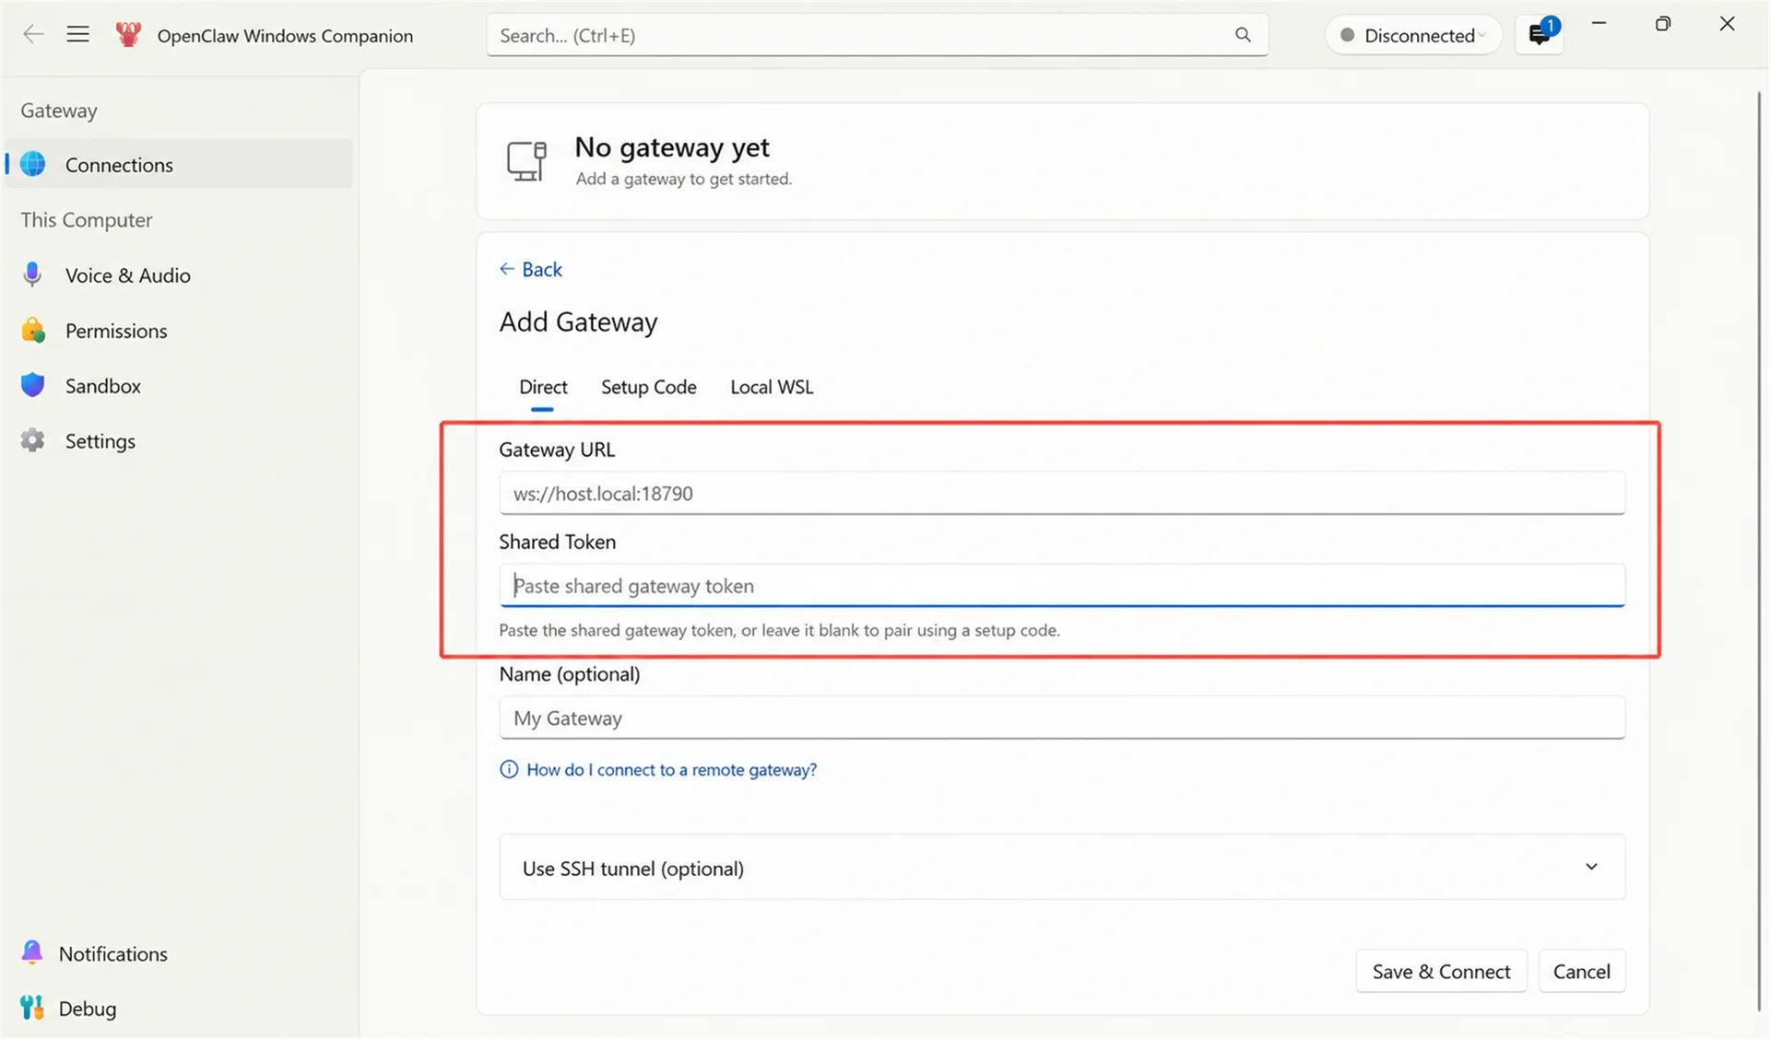Click the Notifications bell icon
Viewport: 1770px width, 1039px height.
pyautogui.click(x=32, y=952)
